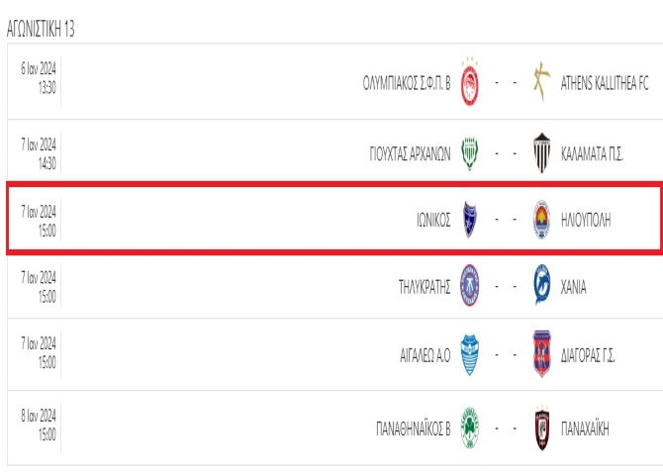Open the Giouchtas Archanon green crest
The width and height of the screenshot is (663, 475).
pyautogui.click(x=469, y=153)
